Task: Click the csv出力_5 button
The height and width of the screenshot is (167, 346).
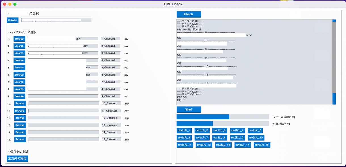Action: (x=255, y=130)
